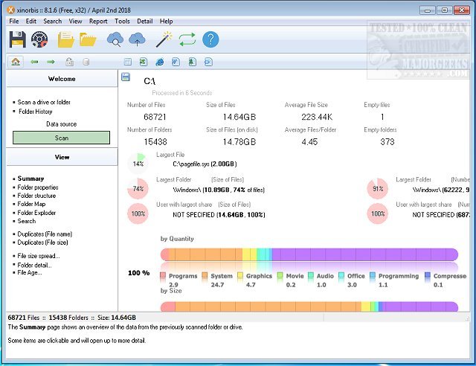
Task: Click the documents folder toolbar icon
Action: [66, 39]
